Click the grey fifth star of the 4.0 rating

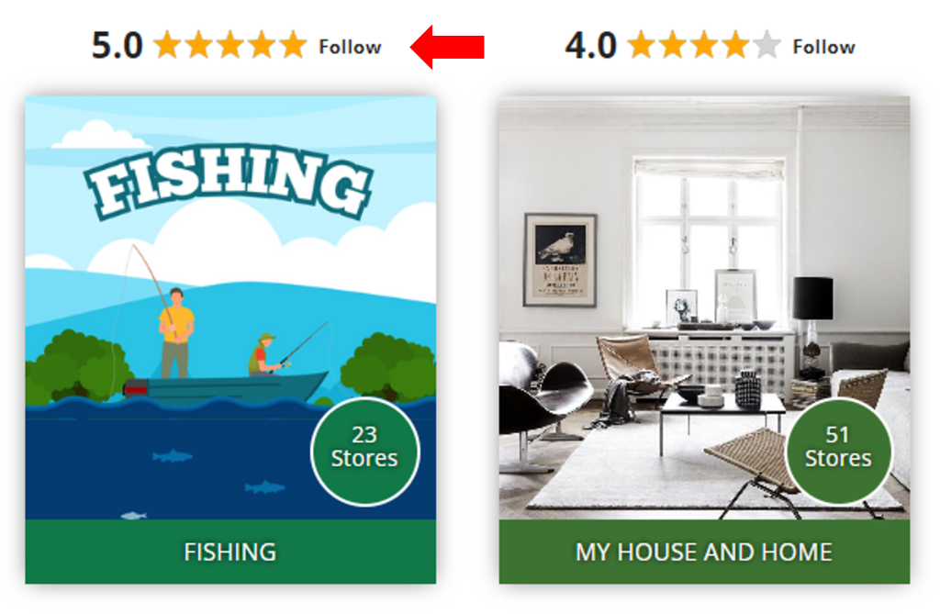(x=767, y=45)
